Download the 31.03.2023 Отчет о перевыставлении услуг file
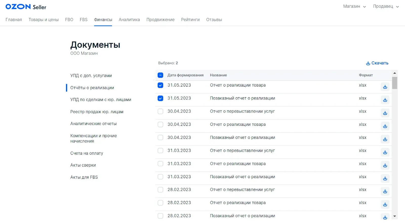Viewport: 405px width, 224px height. 385,152
